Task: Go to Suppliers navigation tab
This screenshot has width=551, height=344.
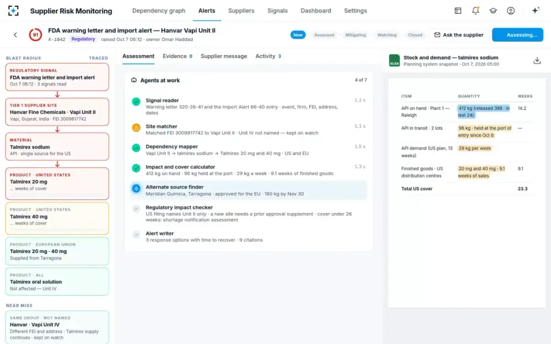Action: point(241,11)
